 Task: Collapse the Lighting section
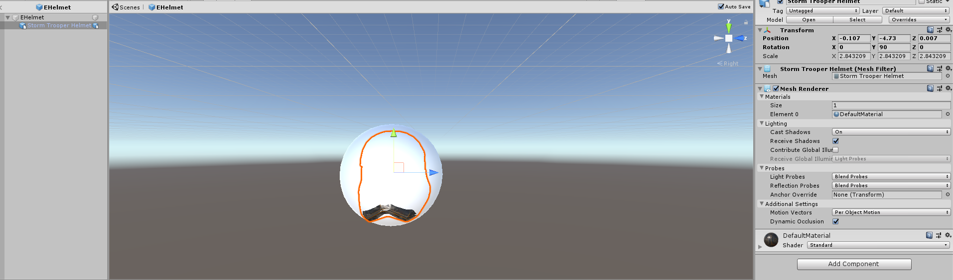point(762,123)
